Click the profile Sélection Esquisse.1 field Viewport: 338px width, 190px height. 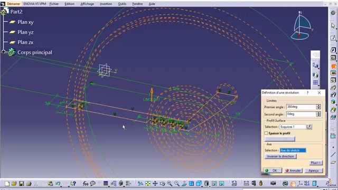293,127
